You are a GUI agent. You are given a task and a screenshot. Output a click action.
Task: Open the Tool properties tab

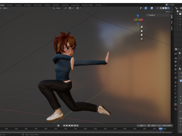tap(176, 54)
